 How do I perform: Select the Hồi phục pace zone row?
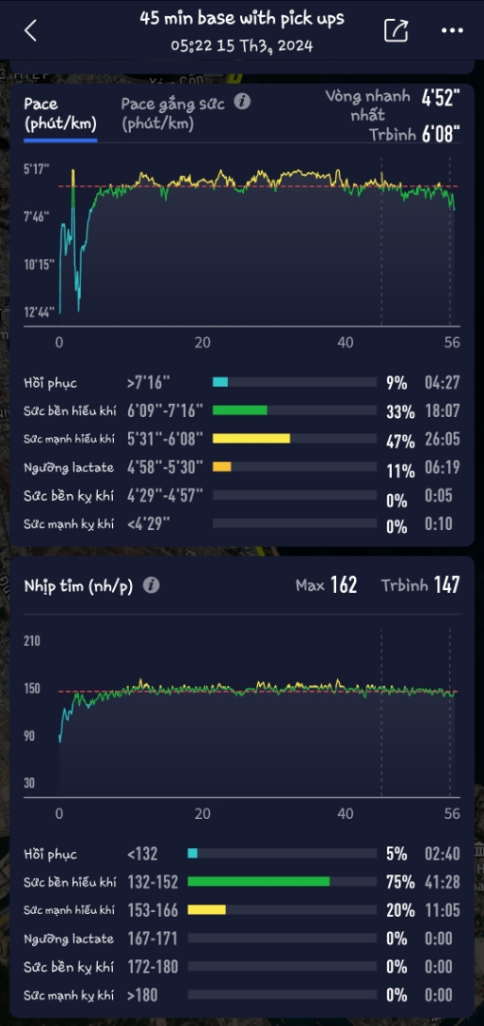coord(242,383)
